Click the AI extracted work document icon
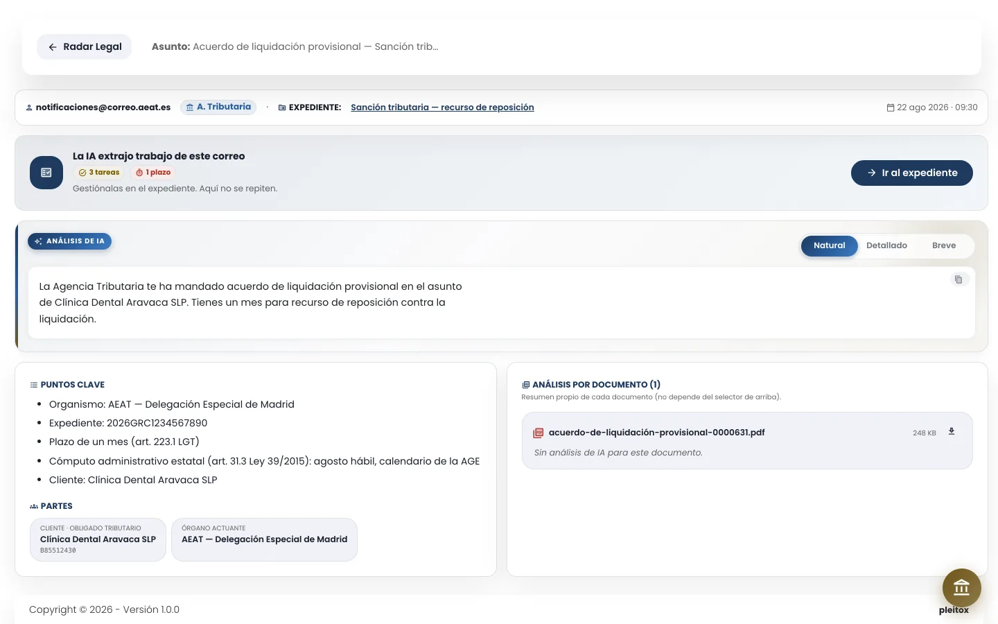998x624 pixels. coord(46,173)
